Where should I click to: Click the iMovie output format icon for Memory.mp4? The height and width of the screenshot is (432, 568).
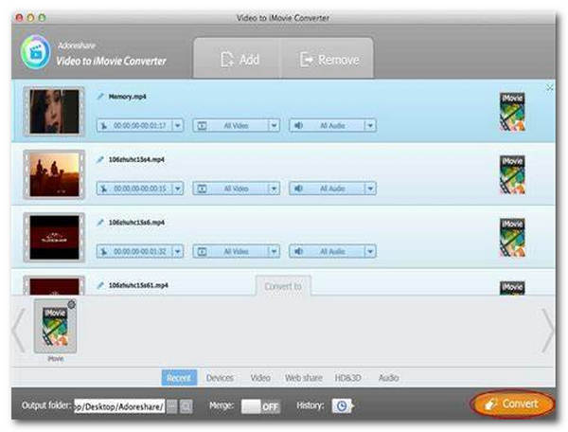coord(512,112)
